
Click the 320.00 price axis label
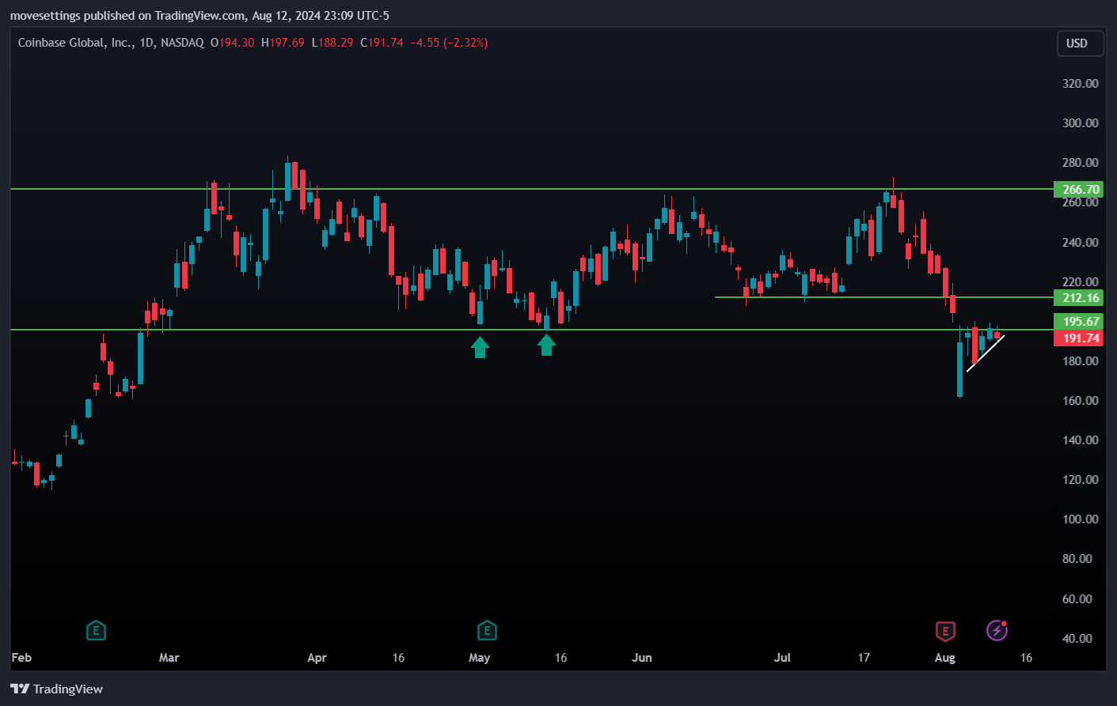[x=1080, y=84]
